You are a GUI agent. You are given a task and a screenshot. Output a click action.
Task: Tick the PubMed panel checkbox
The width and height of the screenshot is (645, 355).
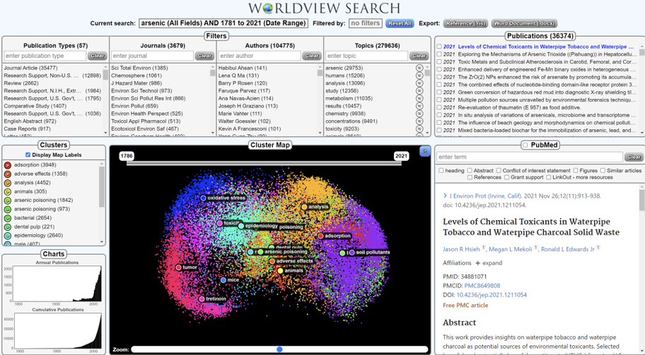(x=525, y=145)
